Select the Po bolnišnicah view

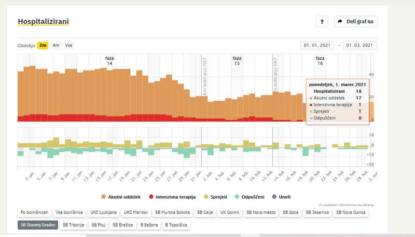34,212
